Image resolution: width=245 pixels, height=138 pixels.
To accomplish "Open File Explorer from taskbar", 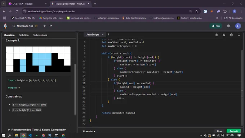I will click(x=17, y=135).
